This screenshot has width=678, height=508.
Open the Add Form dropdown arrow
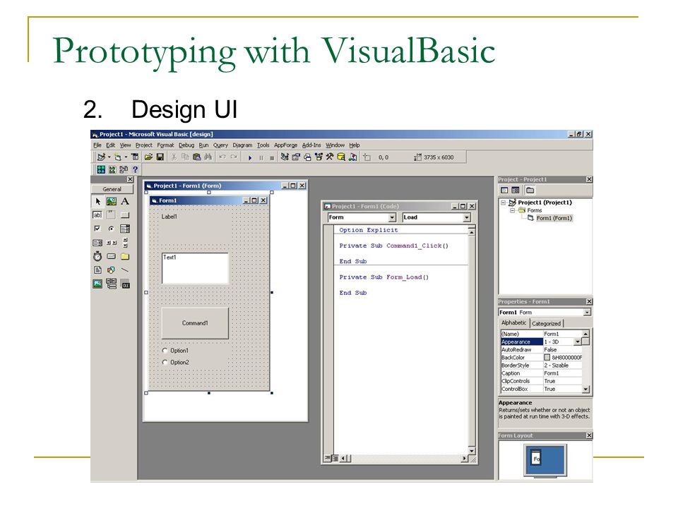[x=126, y=157]
